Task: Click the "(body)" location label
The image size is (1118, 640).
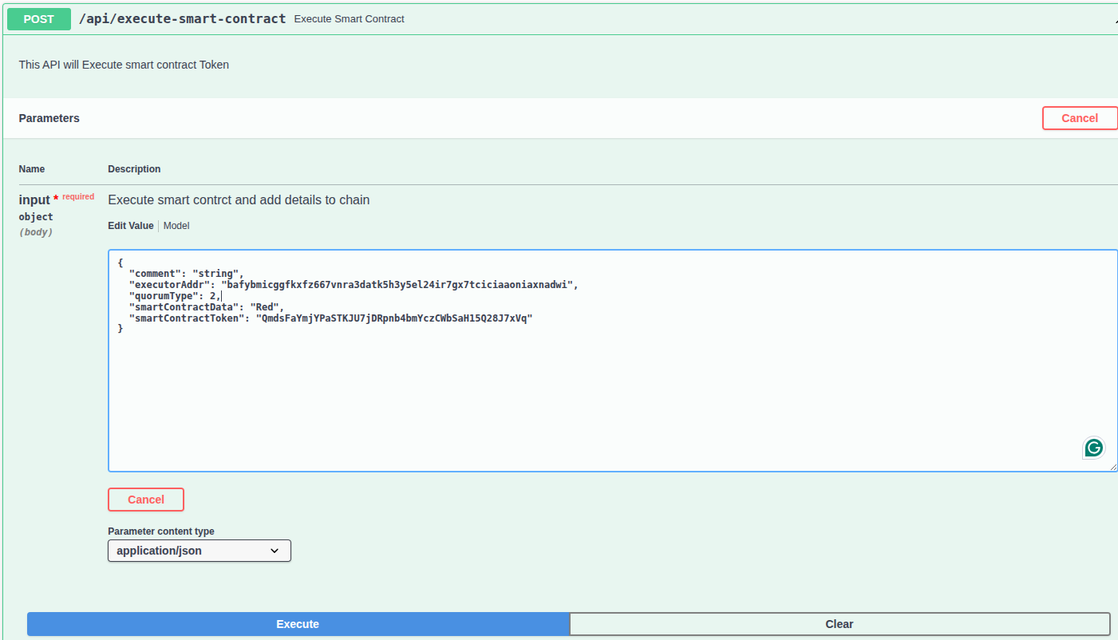Action: point(36,232)
